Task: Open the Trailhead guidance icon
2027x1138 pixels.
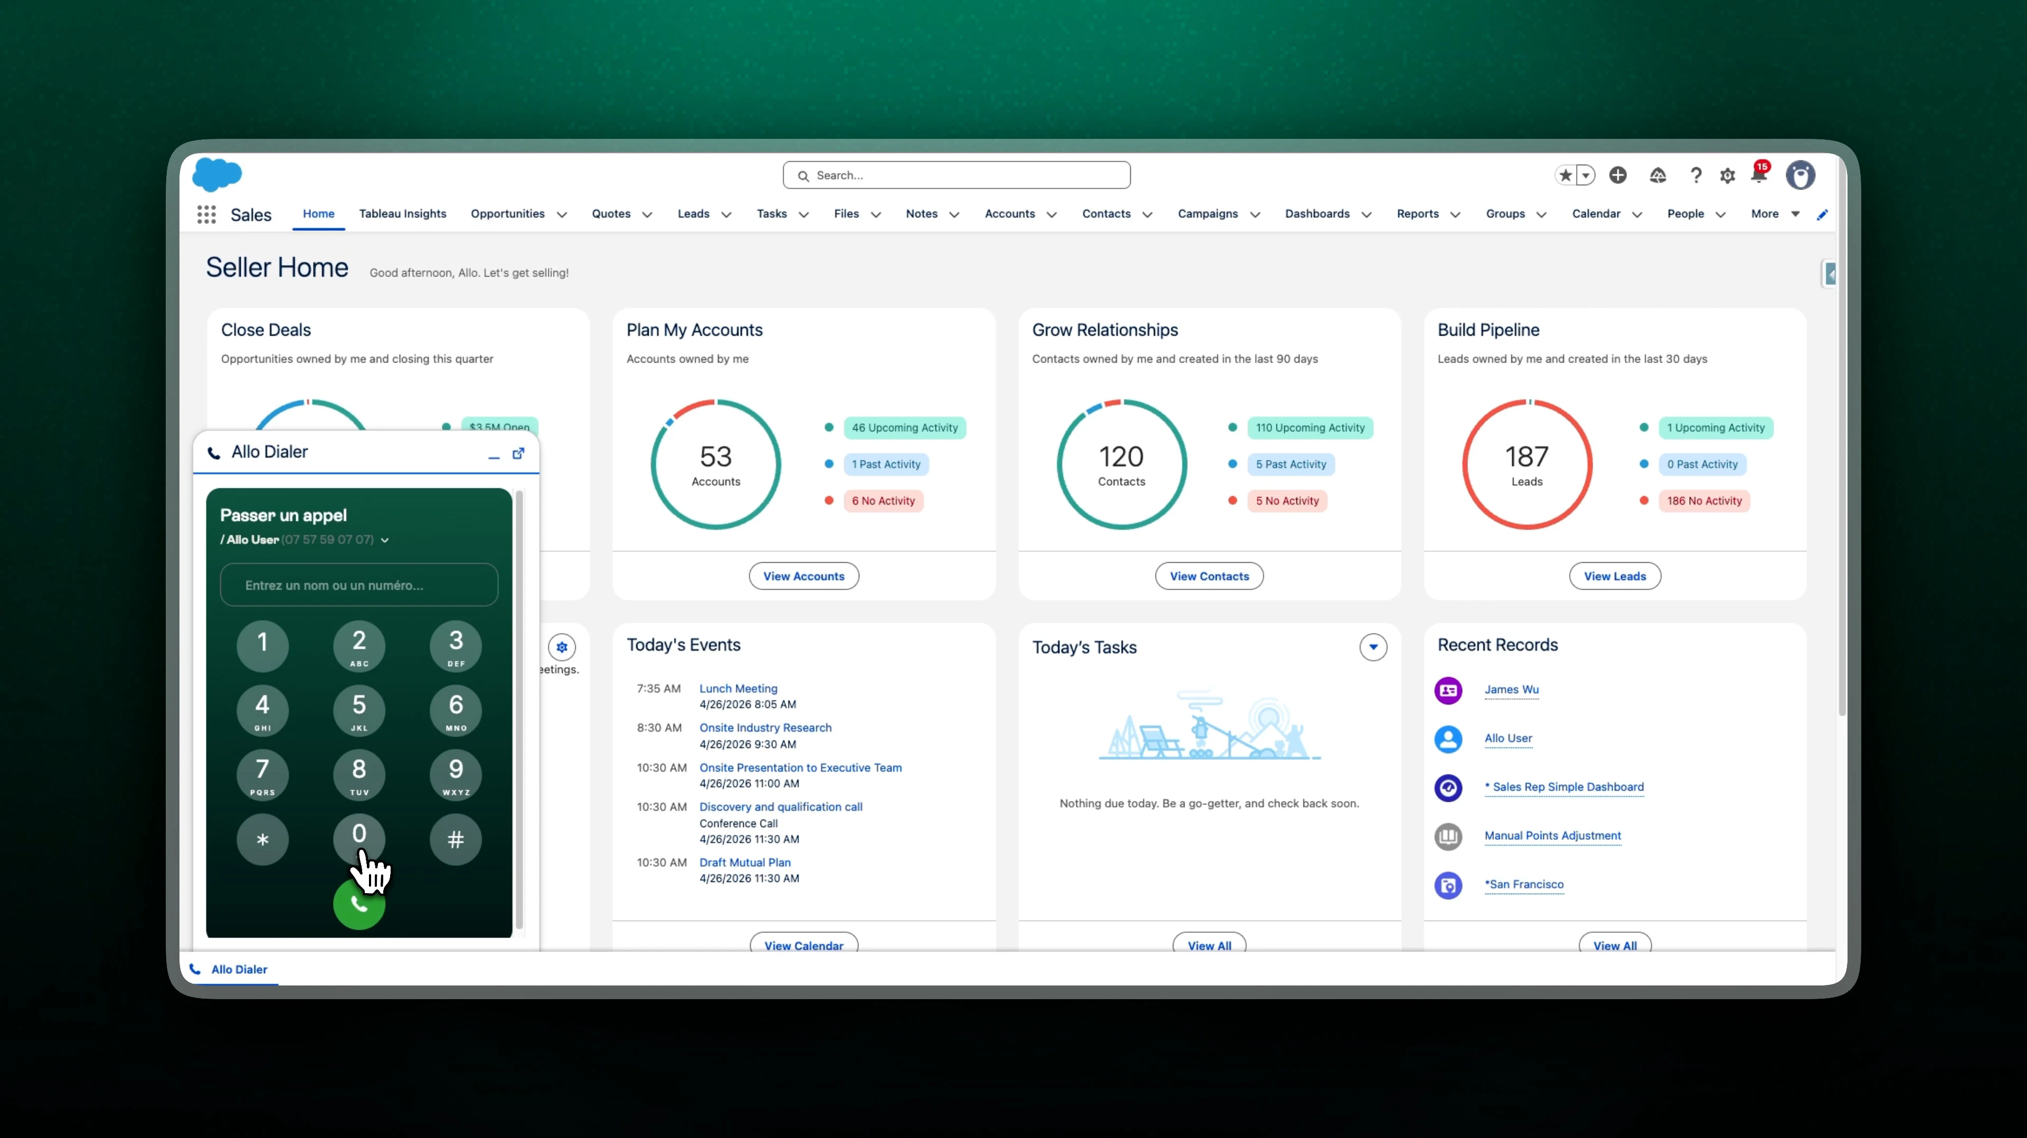Action: click(x=1658, y=175)
